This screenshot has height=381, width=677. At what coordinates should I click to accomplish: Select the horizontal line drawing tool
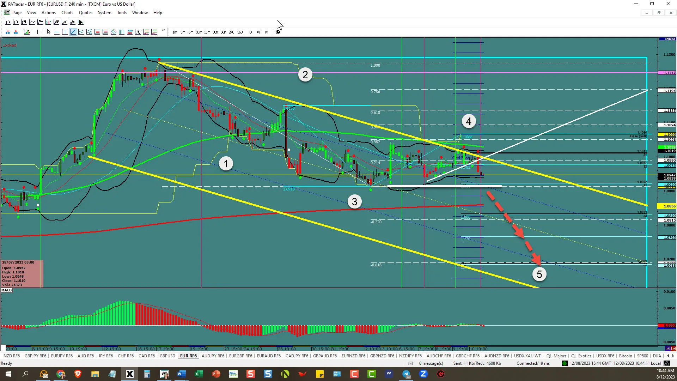56,32
